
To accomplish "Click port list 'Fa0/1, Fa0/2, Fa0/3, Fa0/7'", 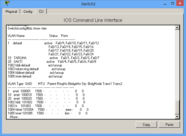I will click(x=80, y=58).
